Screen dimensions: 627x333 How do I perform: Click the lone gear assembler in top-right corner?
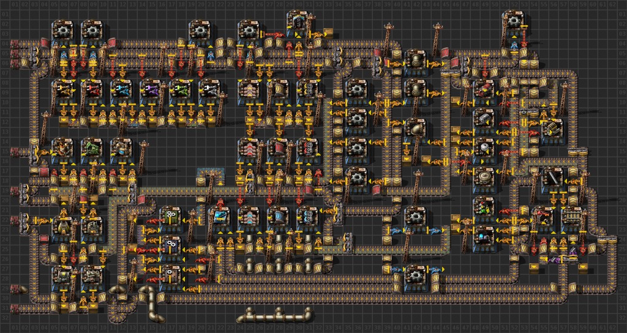(x=513, y=20)
